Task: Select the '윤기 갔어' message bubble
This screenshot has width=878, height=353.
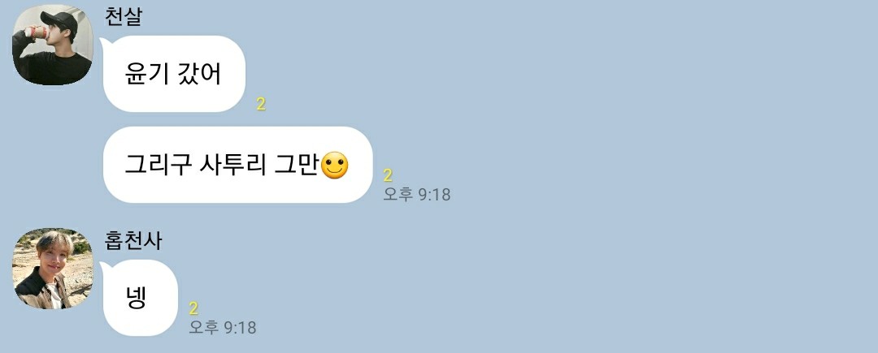Action: 174,74
